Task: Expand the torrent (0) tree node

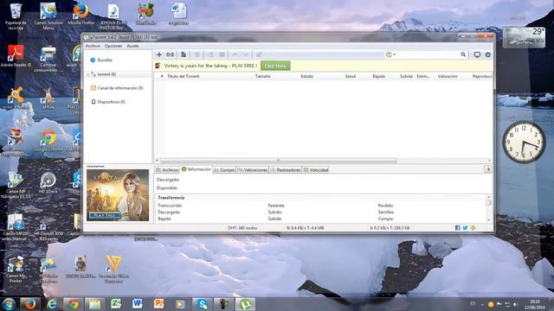Action: tap(88, 74)
